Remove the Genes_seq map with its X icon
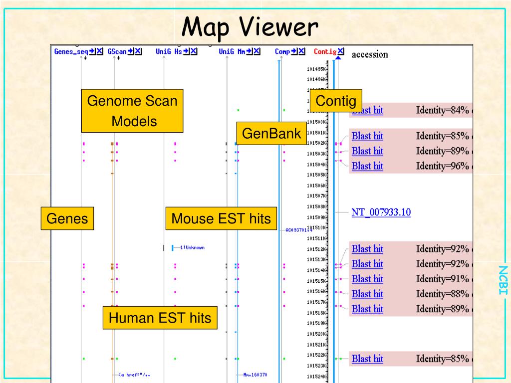The width and height of the screenshot is (511, 383). pyautogui.click(x=100, y=51)
